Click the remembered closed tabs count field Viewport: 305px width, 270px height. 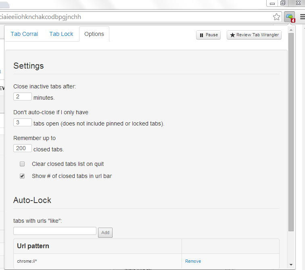pyautogui.click(x=23, y=148)
